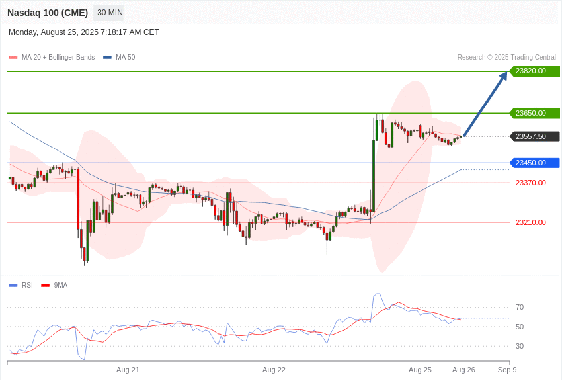Click the 9MA legend red swatch
562x381 pixels.
45,286
